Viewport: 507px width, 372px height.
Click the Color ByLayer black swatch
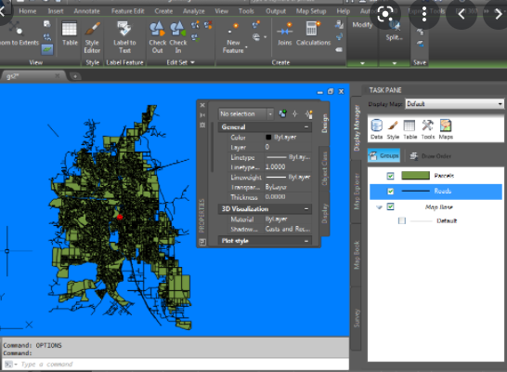click(x=268, y=138)
